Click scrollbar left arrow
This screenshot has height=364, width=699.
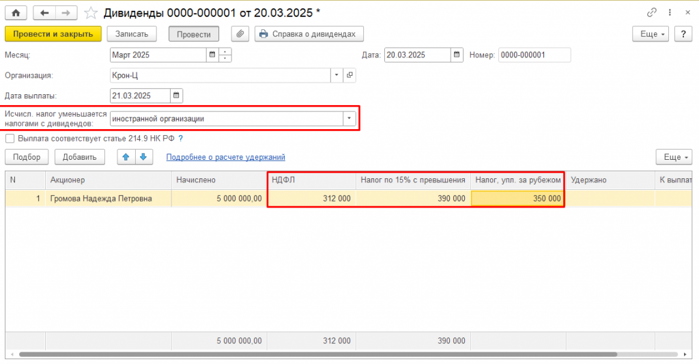point(12,354)
